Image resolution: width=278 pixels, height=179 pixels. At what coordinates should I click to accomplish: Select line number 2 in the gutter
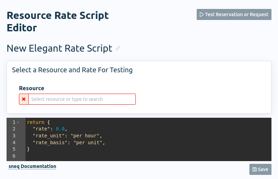point(14,129)
